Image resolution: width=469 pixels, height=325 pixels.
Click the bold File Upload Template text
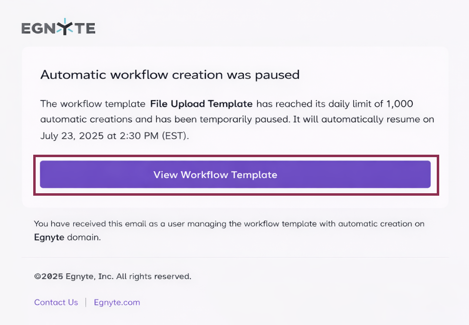pos(201,103)
